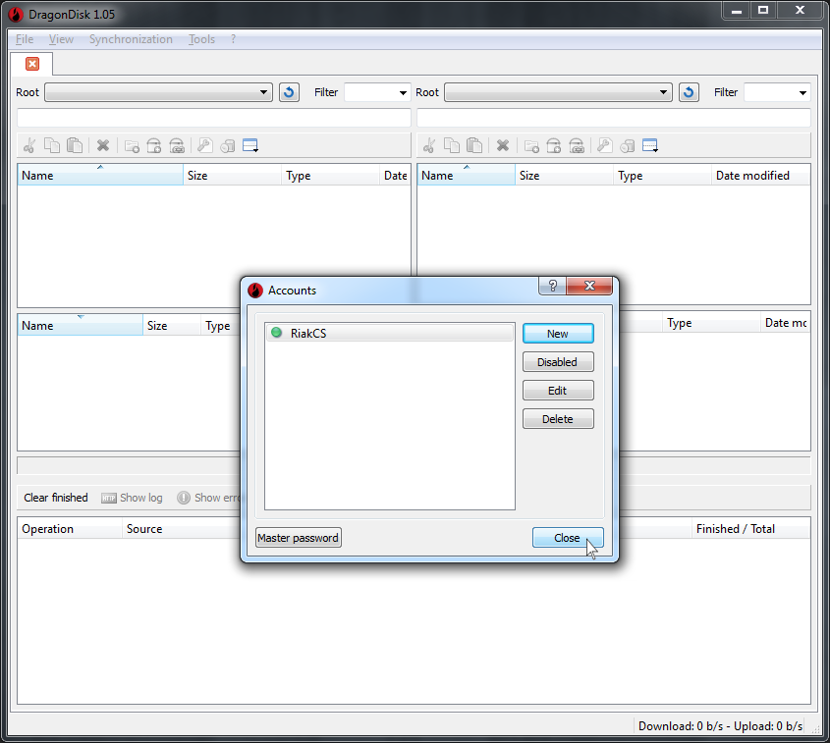830x743 pixels.
Task: Click the Create New Folder toolbar icon
Action: point(132,145)
